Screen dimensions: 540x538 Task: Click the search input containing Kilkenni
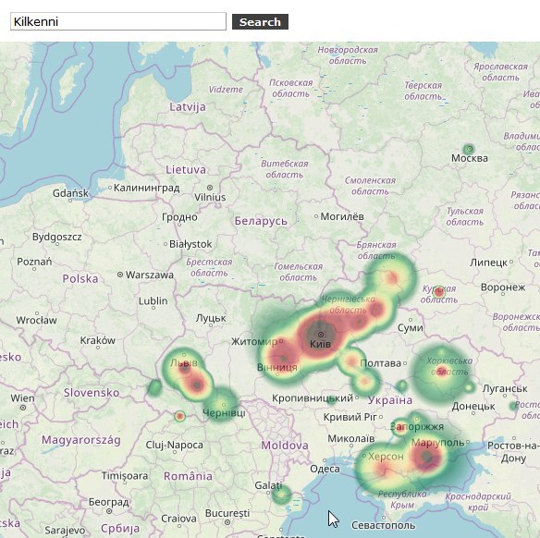click(118, 21)
